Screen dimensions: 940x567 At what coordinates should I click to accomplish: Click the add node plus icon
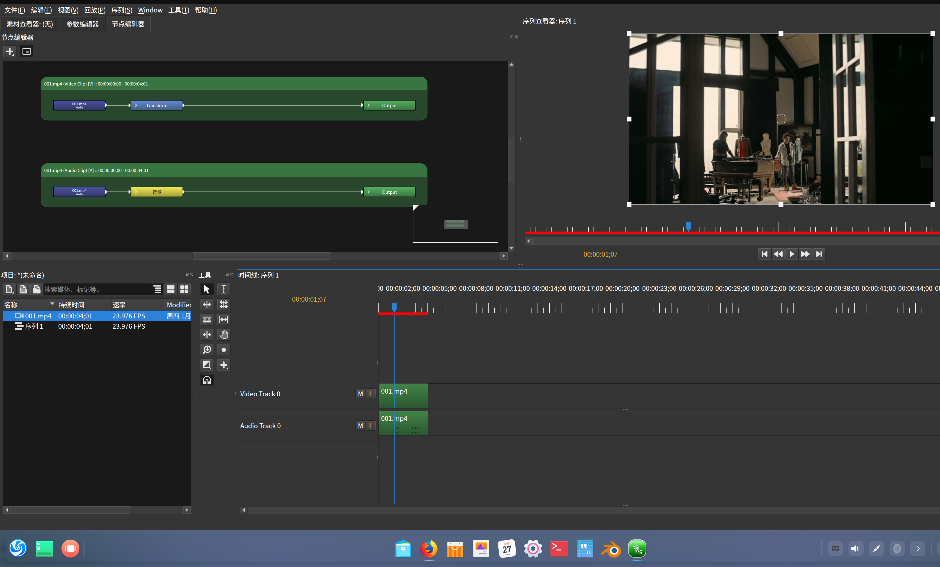coord(10,51)
